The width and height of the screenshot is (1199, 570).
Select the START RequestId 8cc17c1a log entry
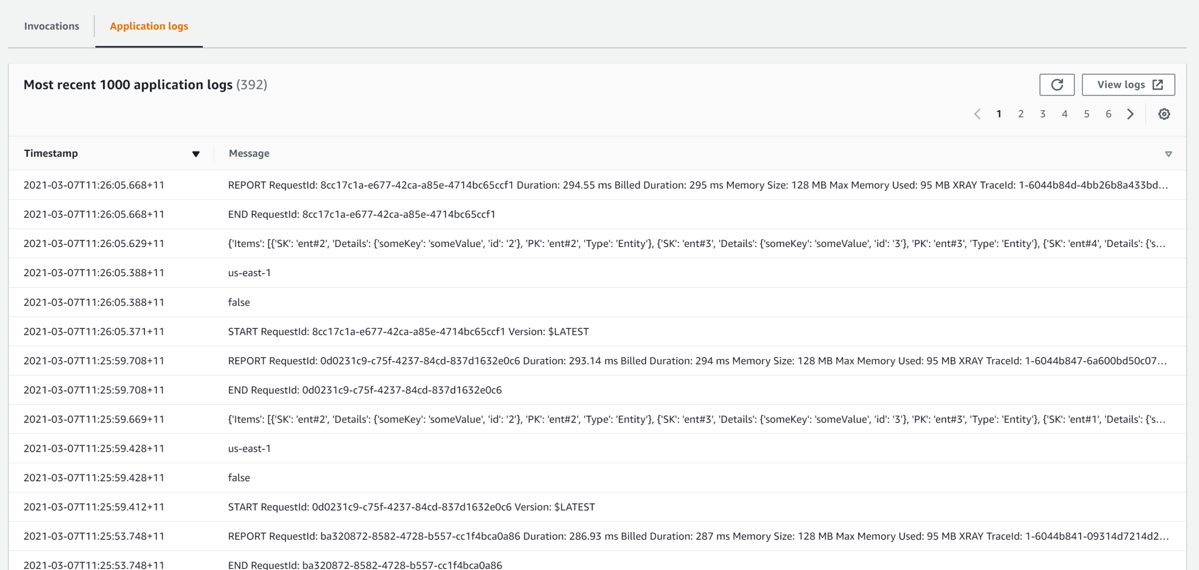[x=409, y=331]
